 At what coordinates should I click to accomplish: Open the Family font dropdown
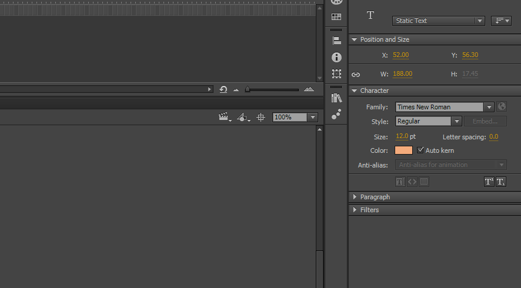[x=489, y=107]
